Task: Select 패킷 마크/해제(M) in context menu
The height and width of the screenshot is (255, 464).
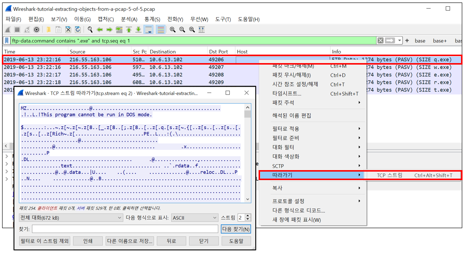Action: click(x=312, y=66)
